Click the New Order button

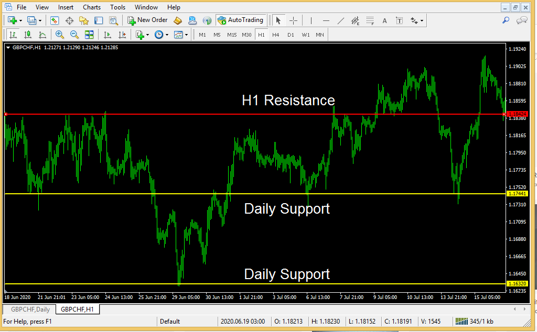[147, 20]
